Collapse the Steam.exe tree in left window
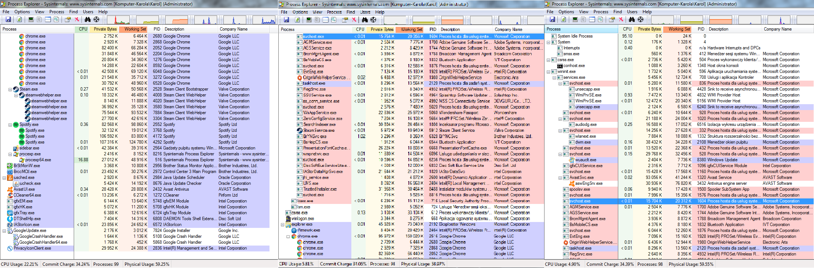814x268 pixels. [10, 89]
